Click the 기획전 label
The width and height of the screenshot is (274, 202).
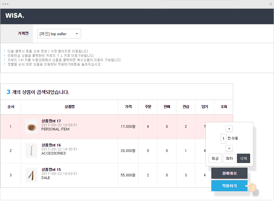(x=23, y=33)
